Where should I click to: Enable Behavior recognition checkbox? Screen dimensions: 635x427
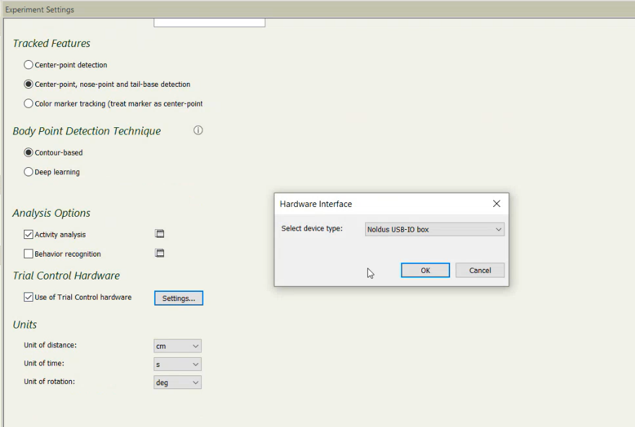[28, 254]
